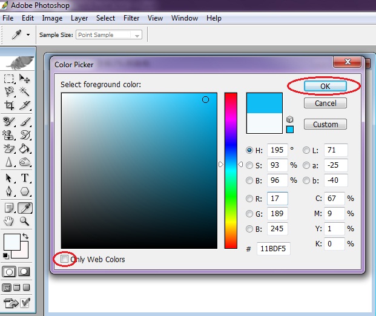
Task: Open Custom colors in the Color Picker
Action: [325, 124]
